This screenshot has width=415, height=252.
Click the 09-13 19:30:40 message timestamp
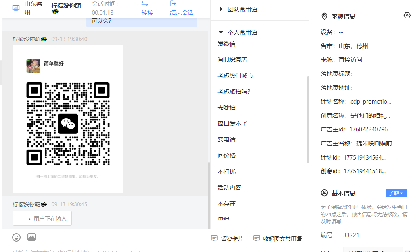[x=69, y=39]
